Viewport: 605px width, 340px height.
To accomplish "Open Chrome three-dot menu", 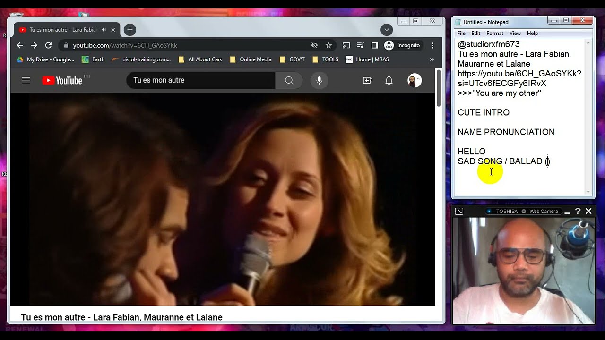I will 432,45.
